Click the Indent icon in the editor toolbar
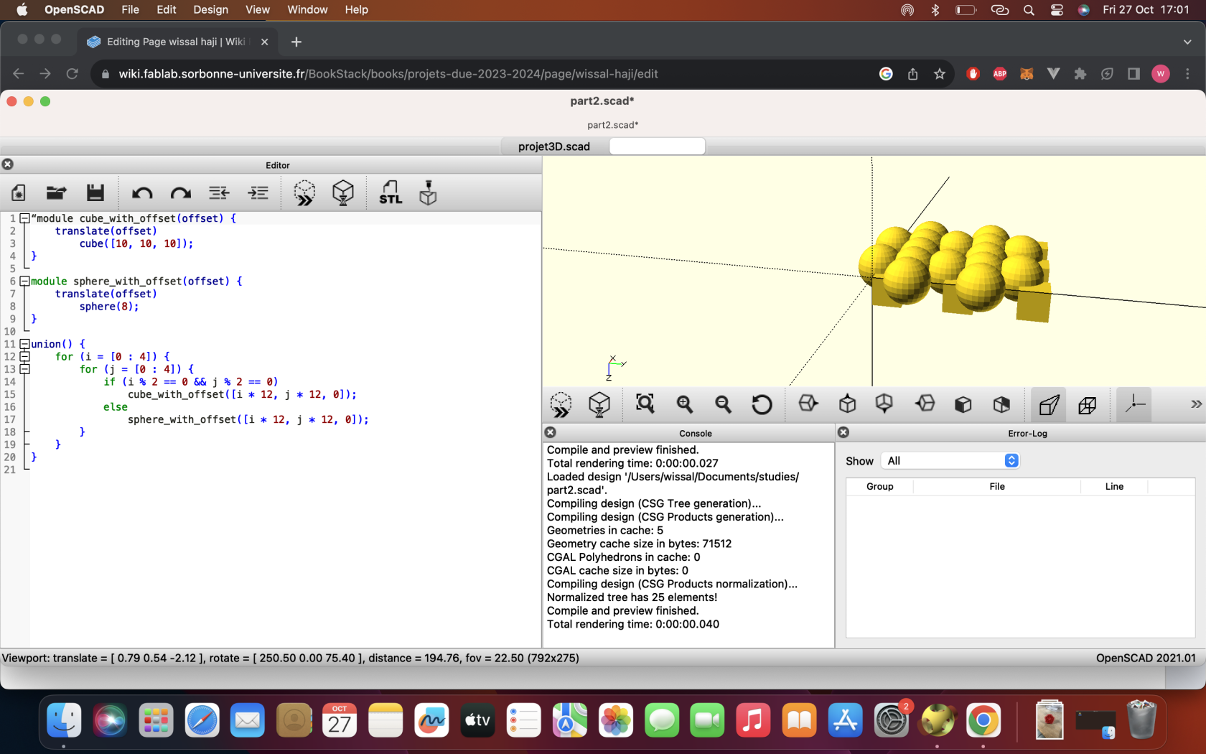Screen dimensions: 1206x754 click(x=258, y=193)
